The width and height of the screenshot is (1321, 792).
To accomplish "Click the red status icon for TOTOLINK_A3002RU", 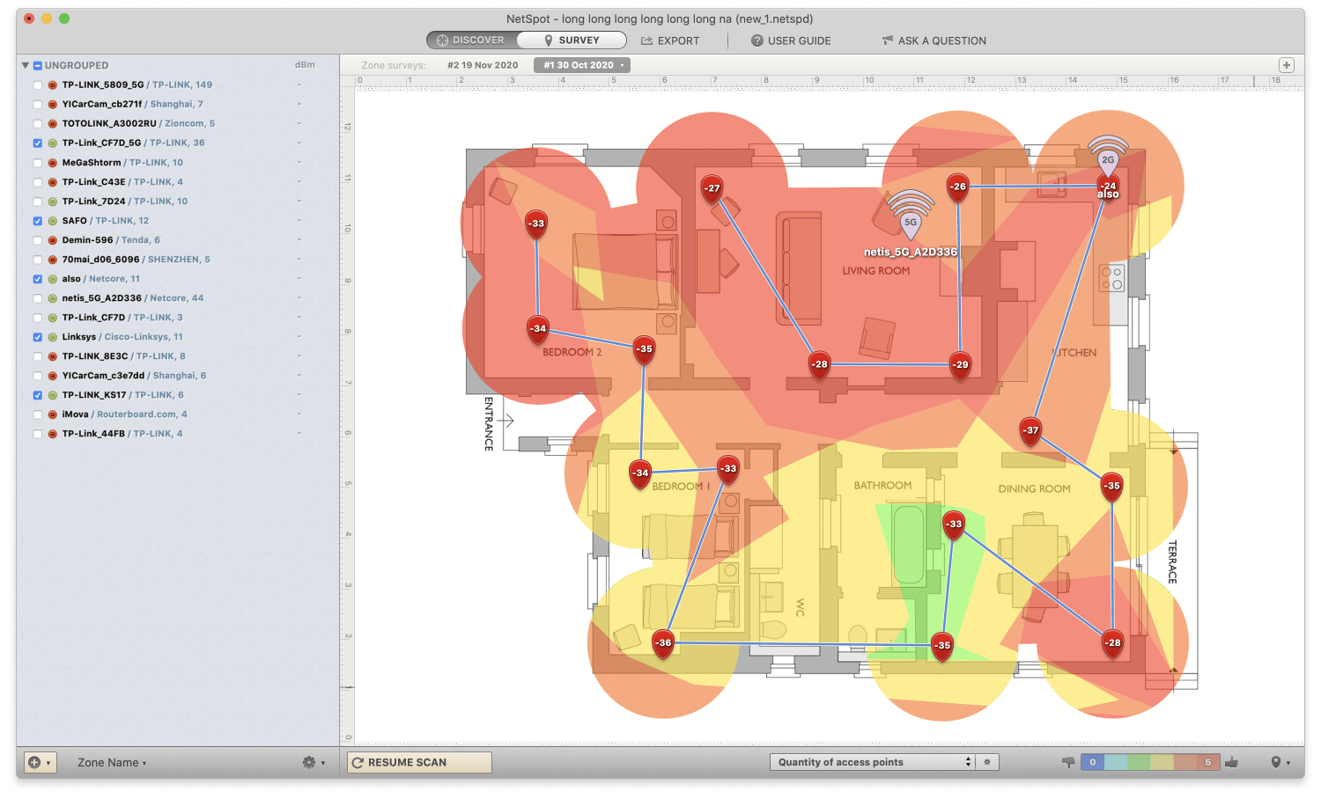I will tap(53, 124).
